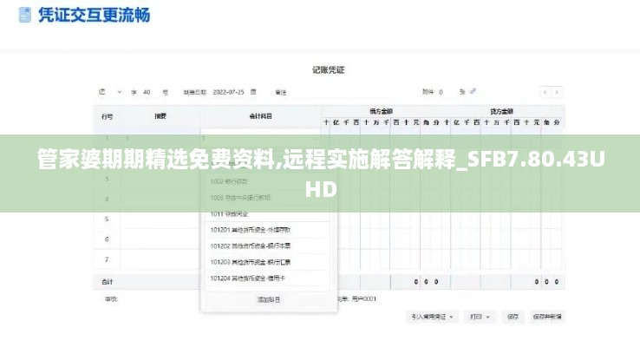Go to next voucher with right arrow
Screen dimensions: 640x347
point(557,92)
